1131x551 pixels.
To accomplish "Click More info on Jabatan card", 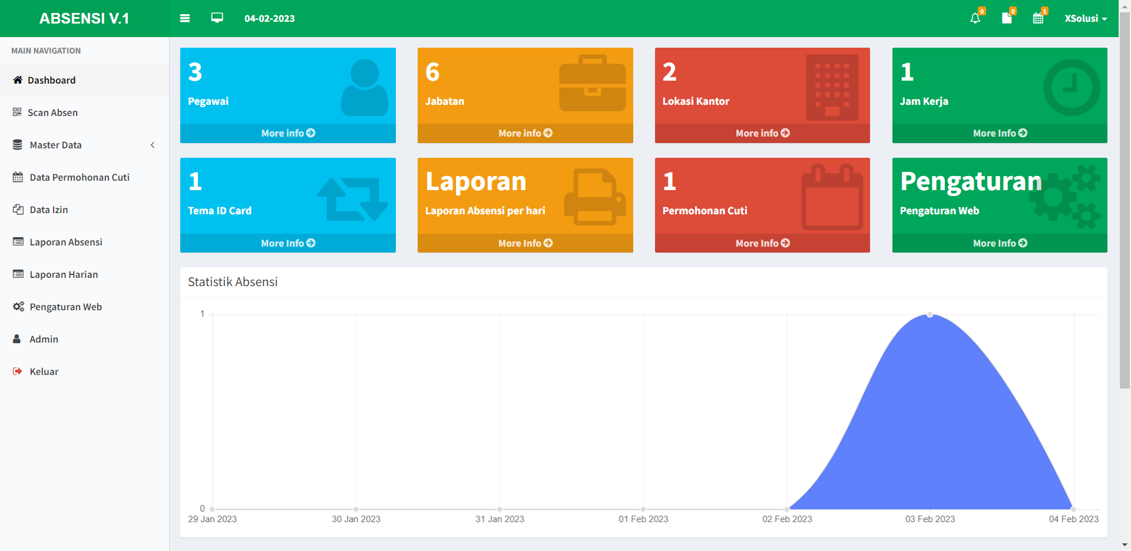I will point(525,133).
